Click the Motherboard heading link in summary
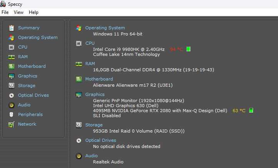278x168 pixels. 99,79
